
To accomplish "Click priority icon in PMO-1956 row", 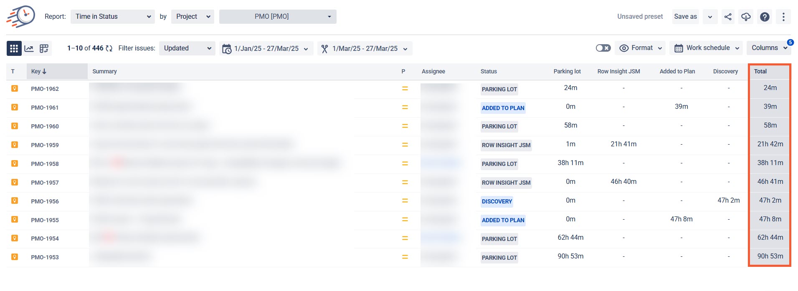I will (x=405, y=201).
